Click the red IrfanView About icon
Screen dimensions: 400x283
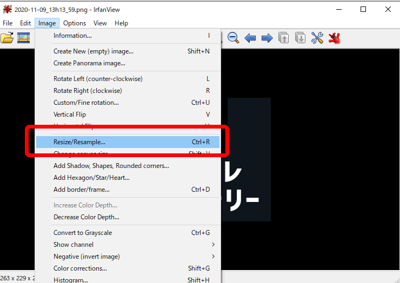click(335, 38)
